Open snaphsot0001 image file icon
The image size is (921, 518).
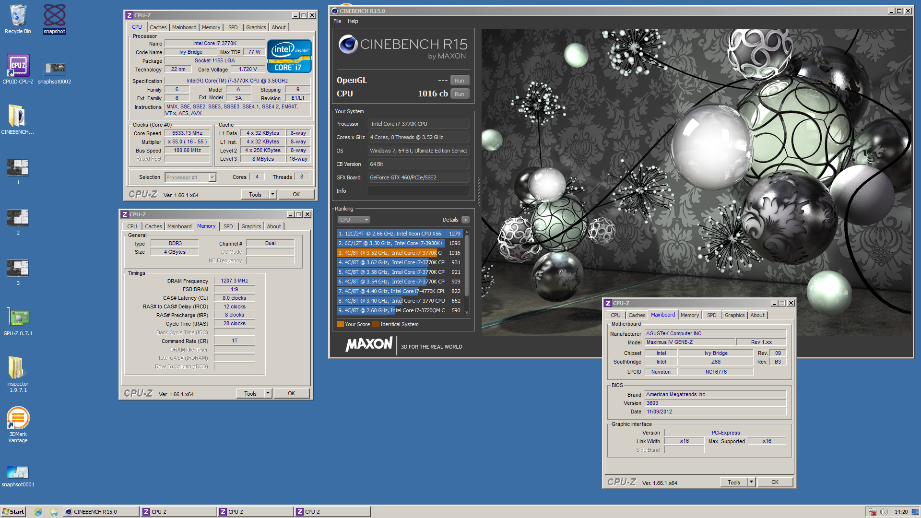pyautogui.click(x=18, y=476)
